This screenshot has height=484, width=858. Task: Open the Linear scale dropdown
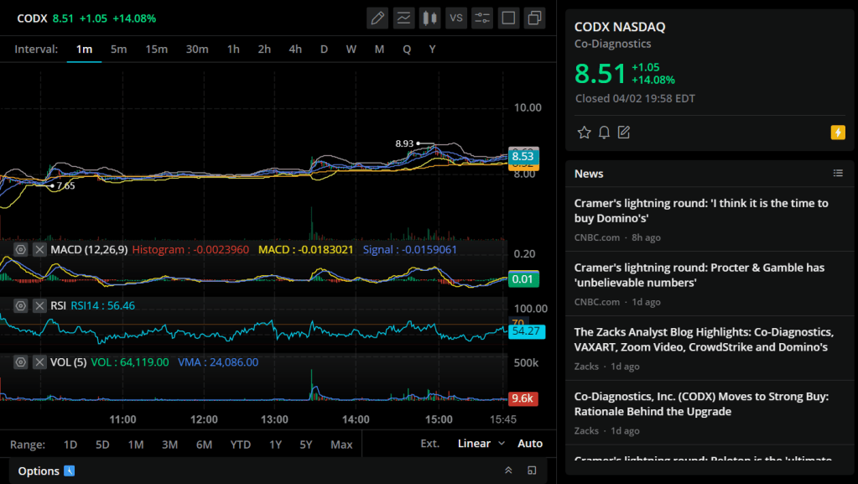[x=481, y=444]
